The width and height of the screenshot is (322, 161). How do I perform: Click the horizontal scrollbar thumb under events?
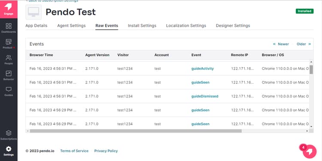pyautogui.click(x=136, y=131)
